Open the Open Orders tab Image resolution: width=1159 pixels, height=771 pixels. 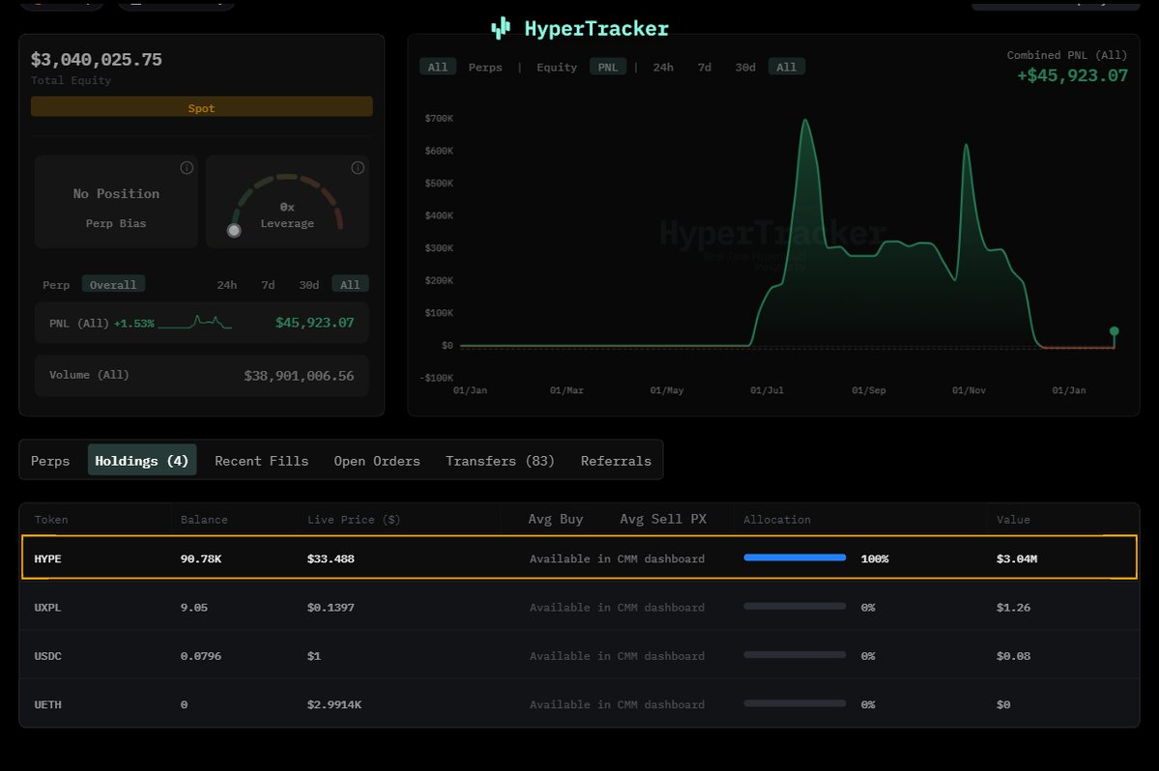coord(377,461)
